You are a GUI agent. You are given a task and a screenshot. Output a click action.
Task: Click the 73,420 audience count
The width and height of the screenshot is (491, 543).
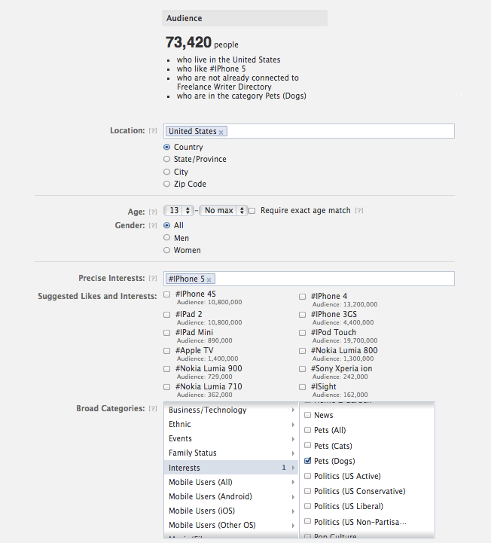coord(188,43)
